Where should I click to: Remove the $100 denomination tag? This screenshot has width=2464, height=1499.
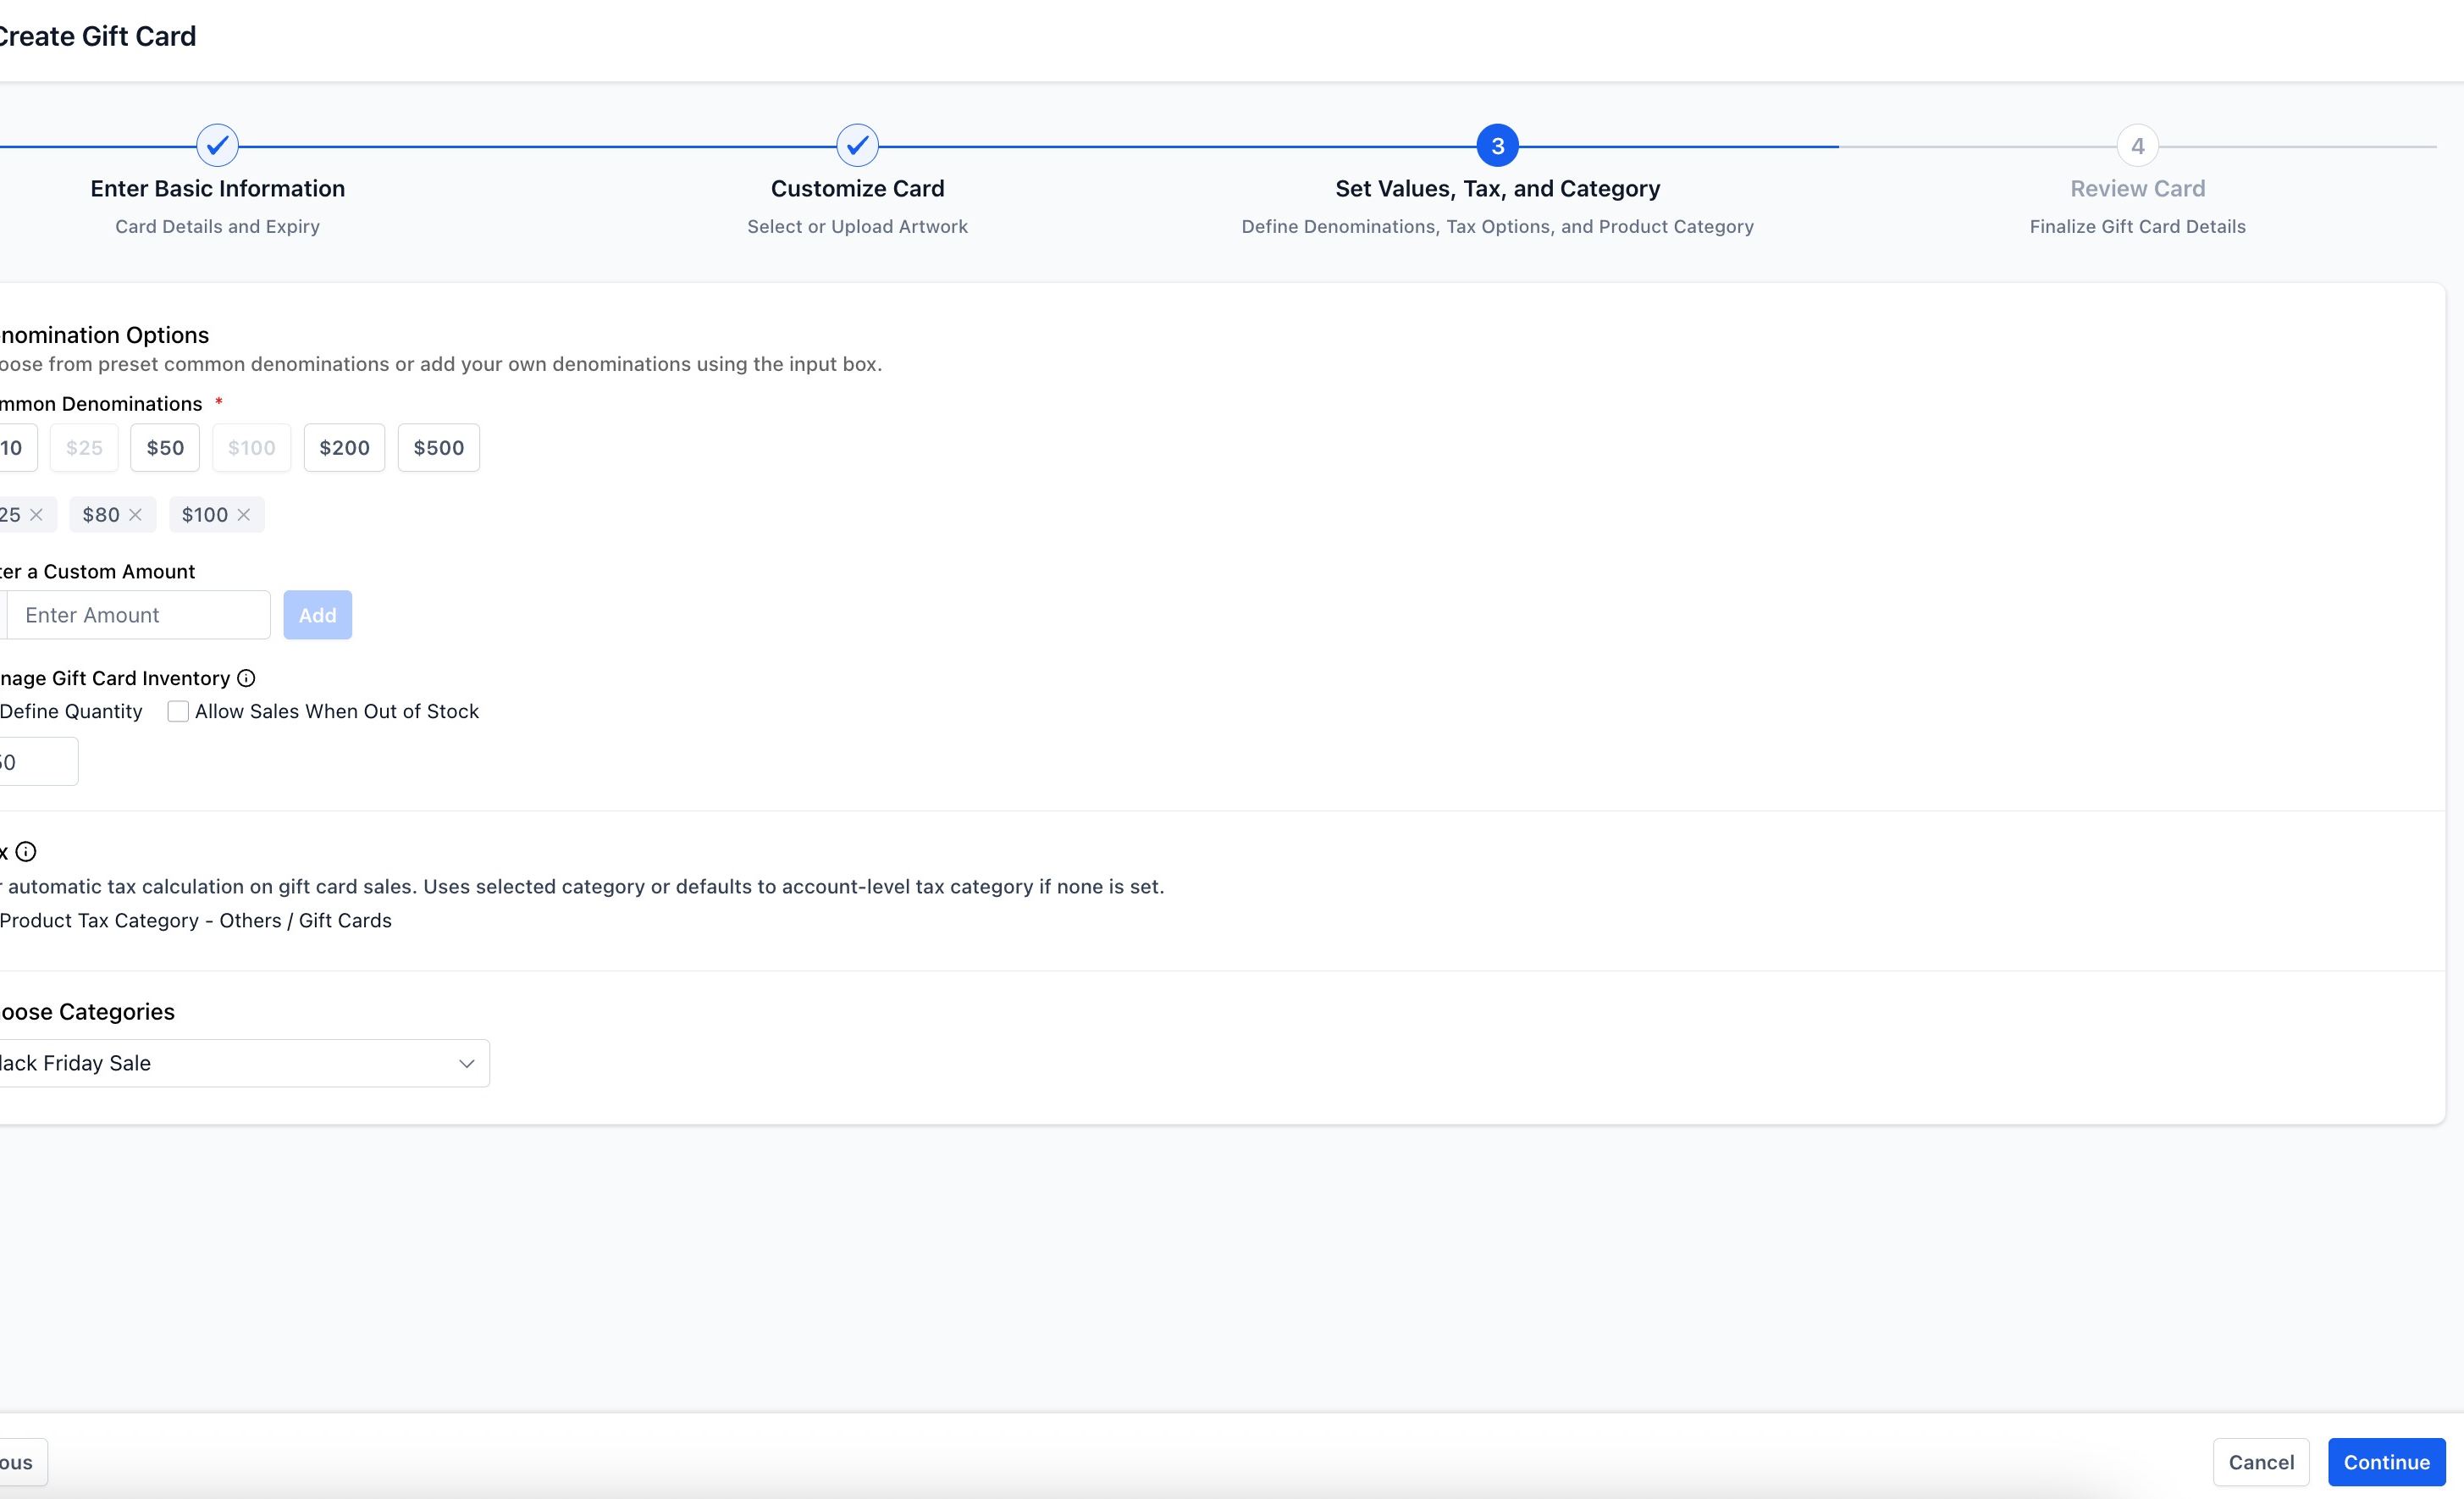(x=244, y=515)
